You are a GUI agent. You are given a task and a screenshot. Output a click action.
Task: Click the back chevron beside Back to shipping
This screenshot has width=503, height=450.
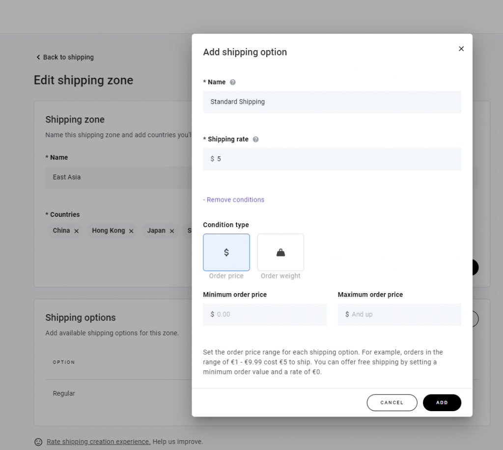point(38,57)
